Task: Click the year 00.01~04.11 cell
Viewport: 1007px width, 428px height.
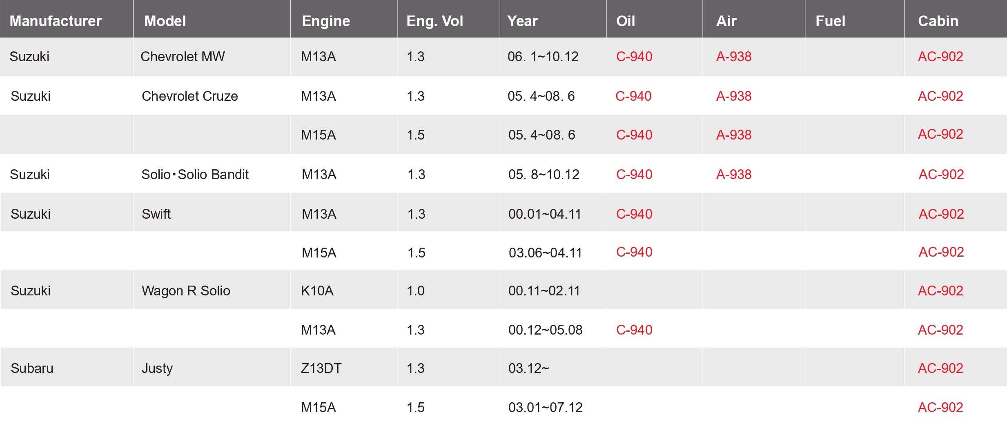Action: tap(545, 214)
